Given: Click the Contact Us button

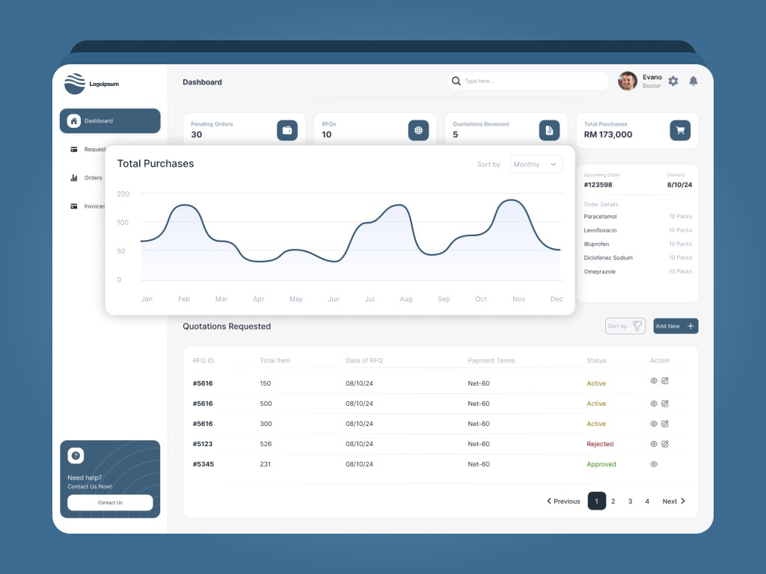Looking at the screenshot, I should [110, 503].
